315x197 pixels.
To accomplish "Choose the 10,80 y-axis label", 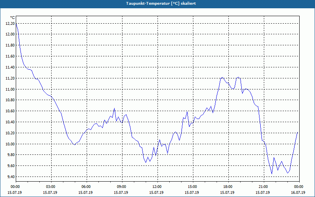I will click(10, 100).
